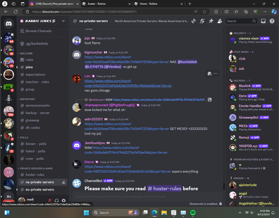Open the Threads icon in channel header
Image resolution: width=279 pixels, height=218 pixels.
tap(194, 21)
